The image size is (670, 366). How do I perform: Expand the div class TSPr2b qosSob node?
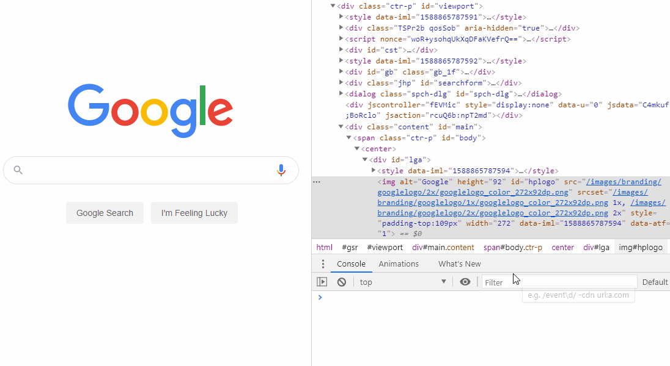tap(341, 27)
